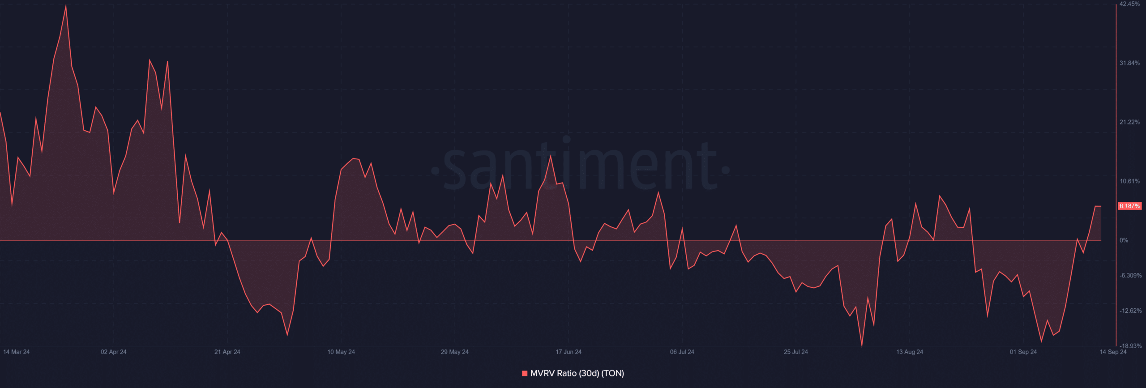Click the red MVRV Ratio legend swatch
Image resolution: width=1146 pixels, height=388 pixels.
525,373
